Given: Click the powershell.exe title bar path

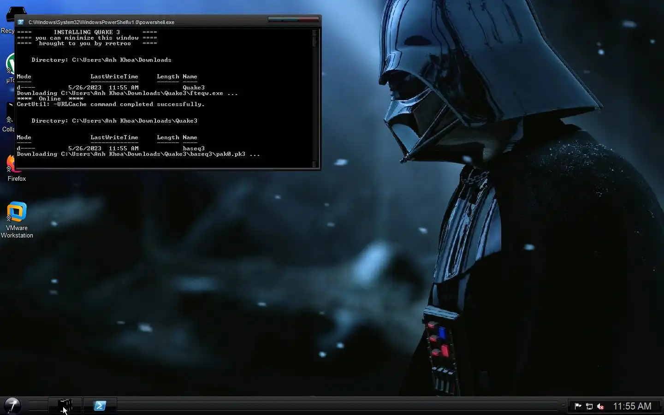Looking at the screenshot, I should point(101,22).
